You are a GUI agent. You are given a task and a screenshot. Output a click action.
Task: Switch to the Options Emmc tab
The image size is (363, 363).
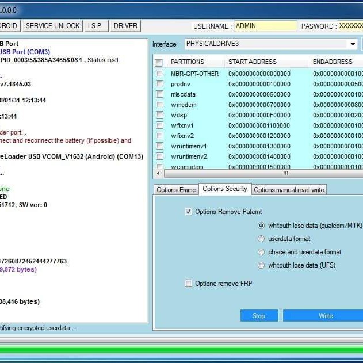pyautogui.click(x=176, y=190)
